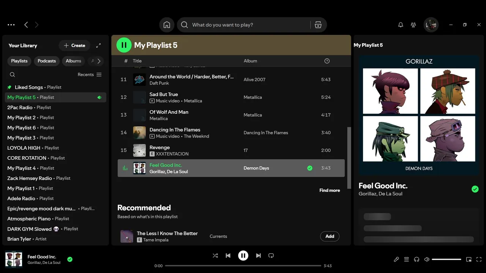
Task: Skip to next track
Action: tap(258, 256)
